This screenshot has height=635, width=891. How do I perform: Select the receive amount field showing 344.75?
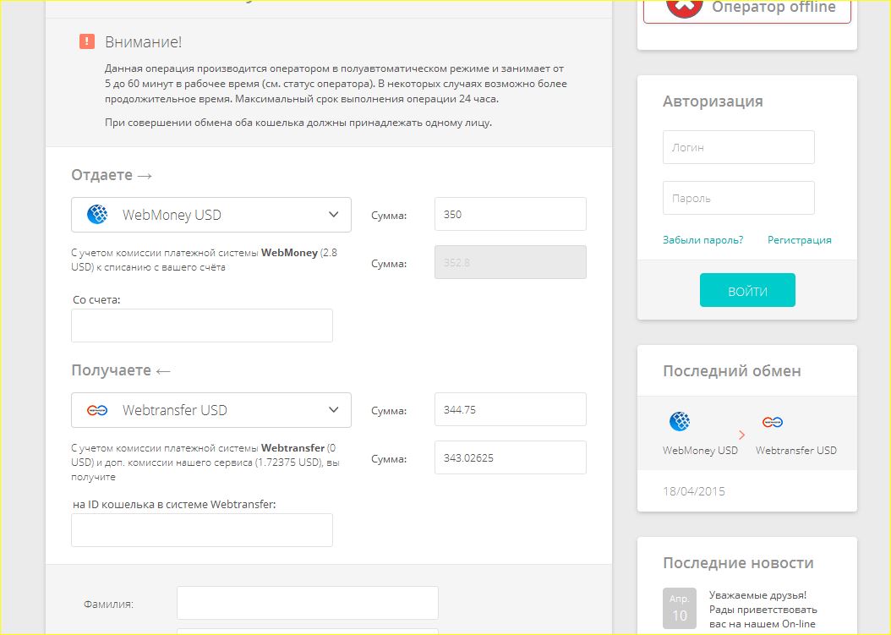click(x=510, y=409)
